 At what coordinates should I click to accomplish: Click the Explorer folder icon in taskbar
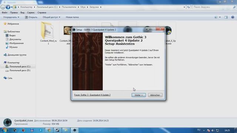click(x=66, y=130)
